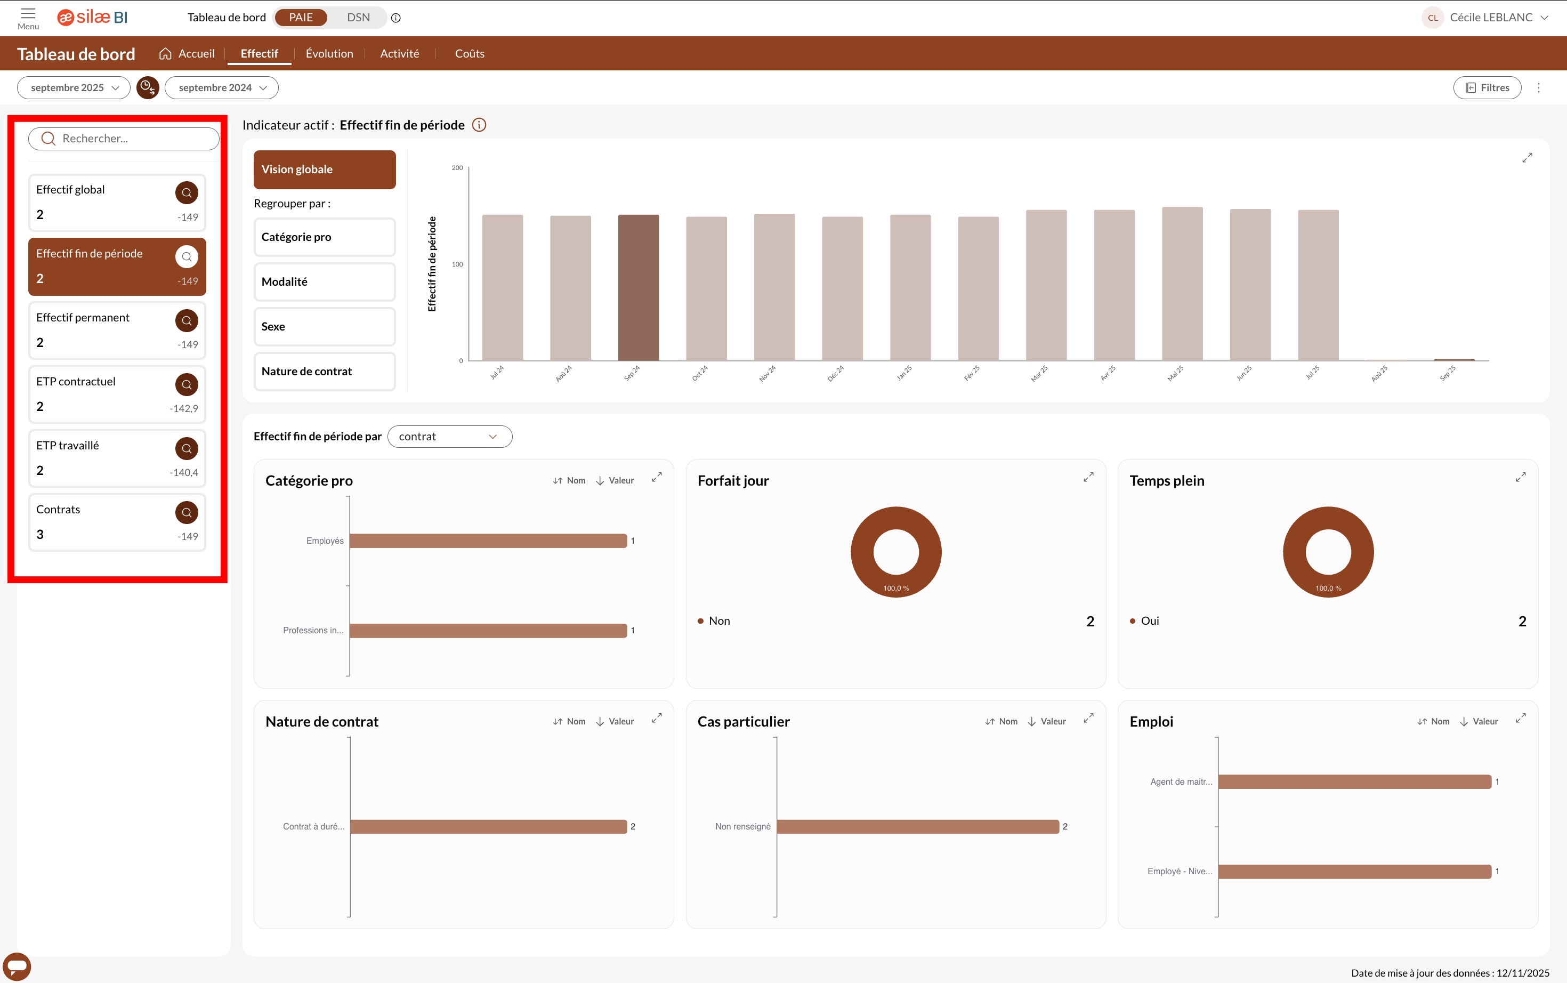
Task: Switch dashboard toggle to DSN
Action: 358,18
